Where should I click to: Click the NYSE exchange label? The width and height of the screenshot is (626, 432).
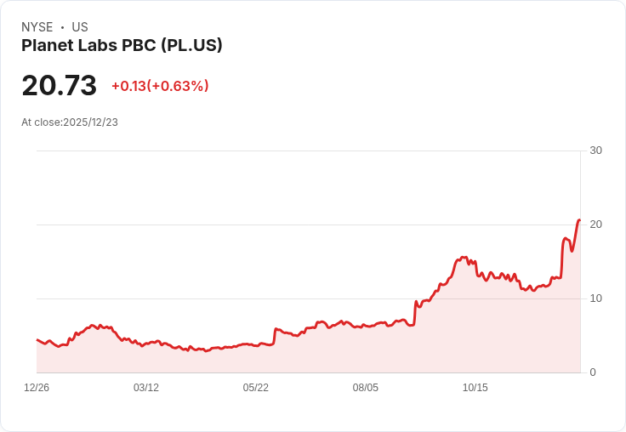tap(37, 27)
